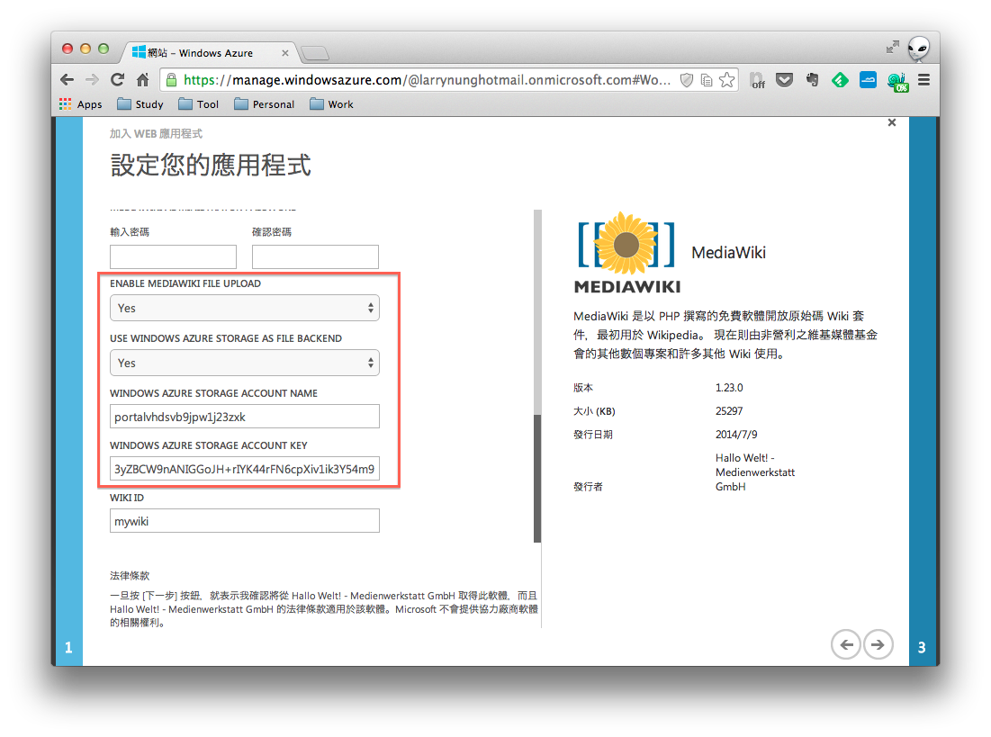The width and height of the screenshot is (991, 737).
Task: Click the browser home icon
Action: (143, 79)
